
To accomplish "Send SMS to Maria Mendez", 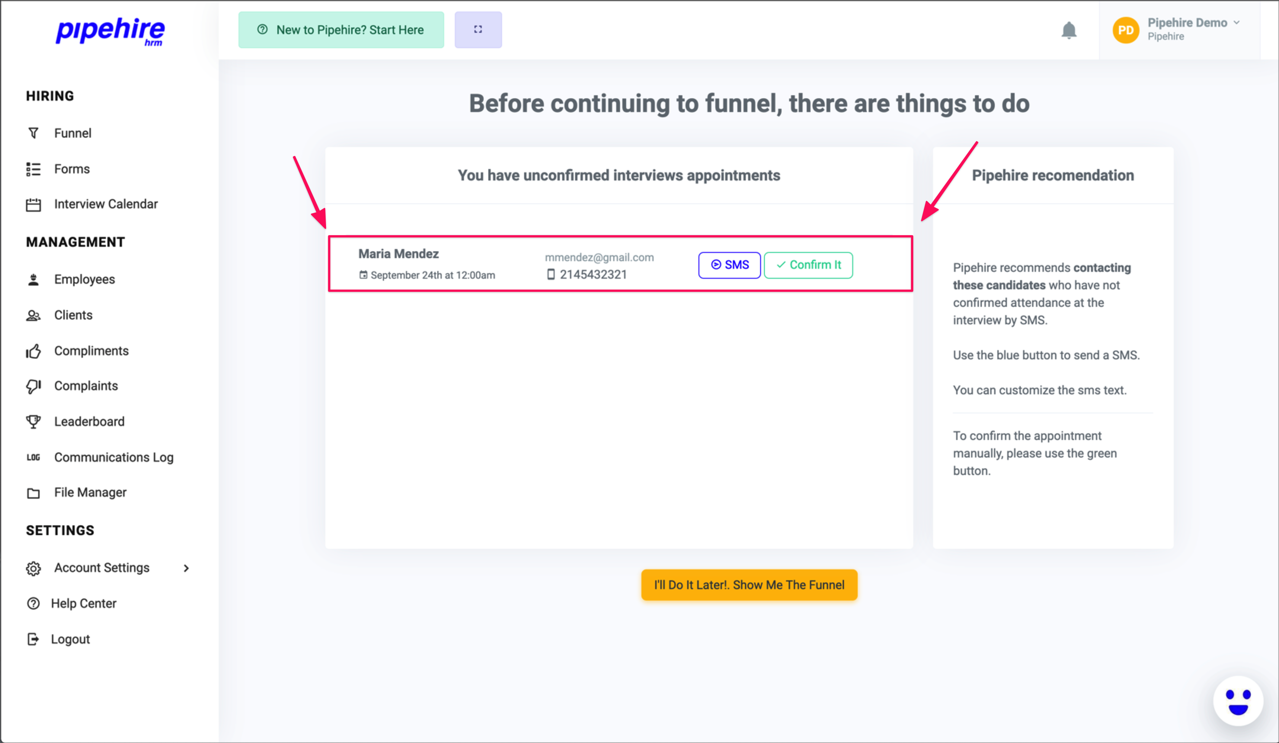I will (x=729, y=265).
